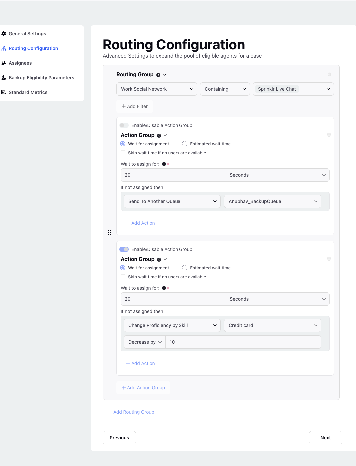Click the first Action Group info icon
This screenshot has height=466, width=356.
tap(159, 136)
